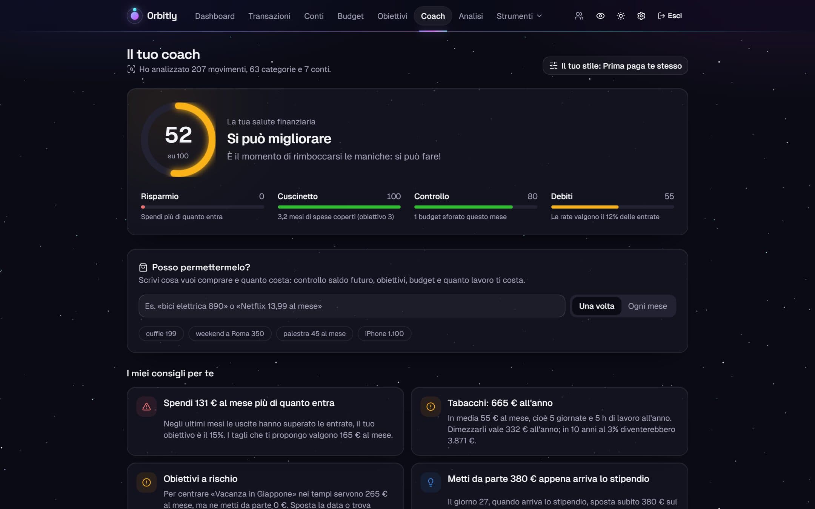Open the Analisi tab

tap(471, 16)
